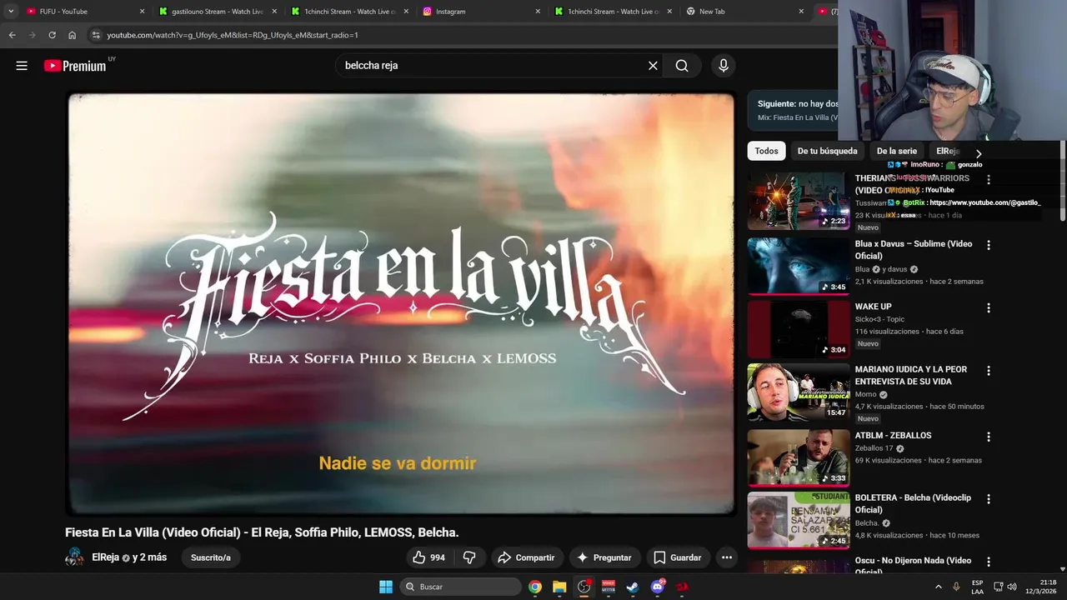Viewport: 1067px width, 600px height.
Task: Clear the search box text
Action: tap(653, 66)
